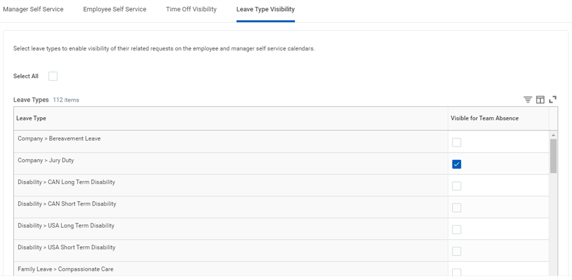Tick CAN Short Term Disability checkbox
The height and width of the screenshot is (280, 572).
point(456,208)
